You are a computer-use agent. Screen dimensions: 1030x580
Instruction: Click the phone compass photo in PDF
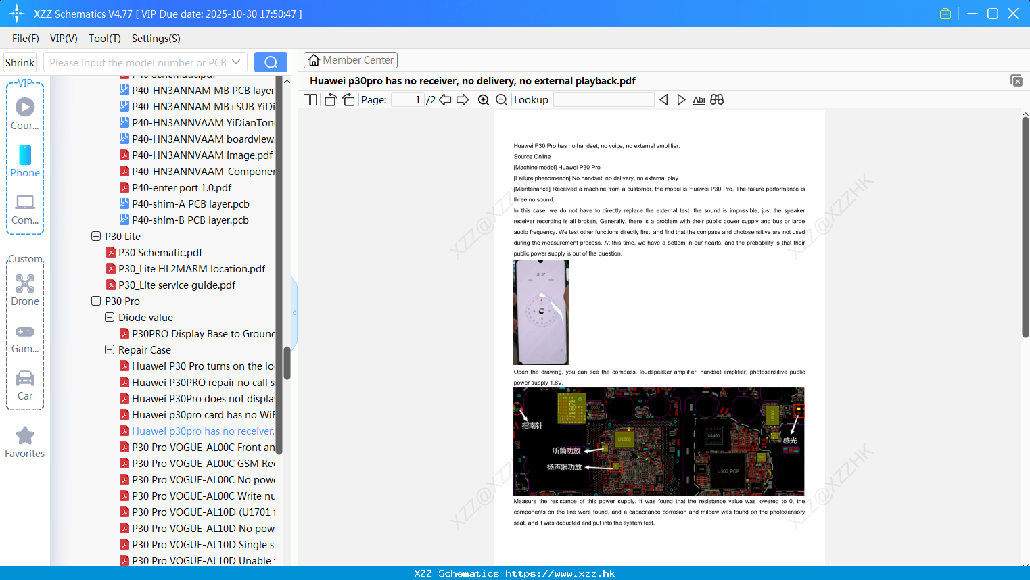click(x=541, y=312)
